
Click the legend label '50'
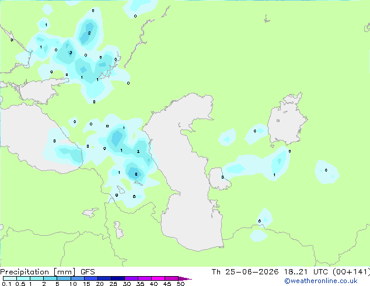(x=180, y=284)
